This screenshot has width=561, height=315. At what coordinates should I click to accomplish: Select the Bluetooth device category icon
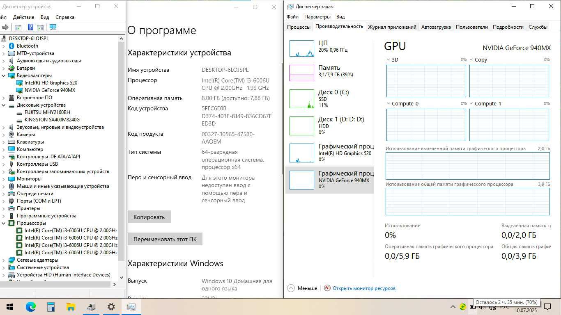11,46
